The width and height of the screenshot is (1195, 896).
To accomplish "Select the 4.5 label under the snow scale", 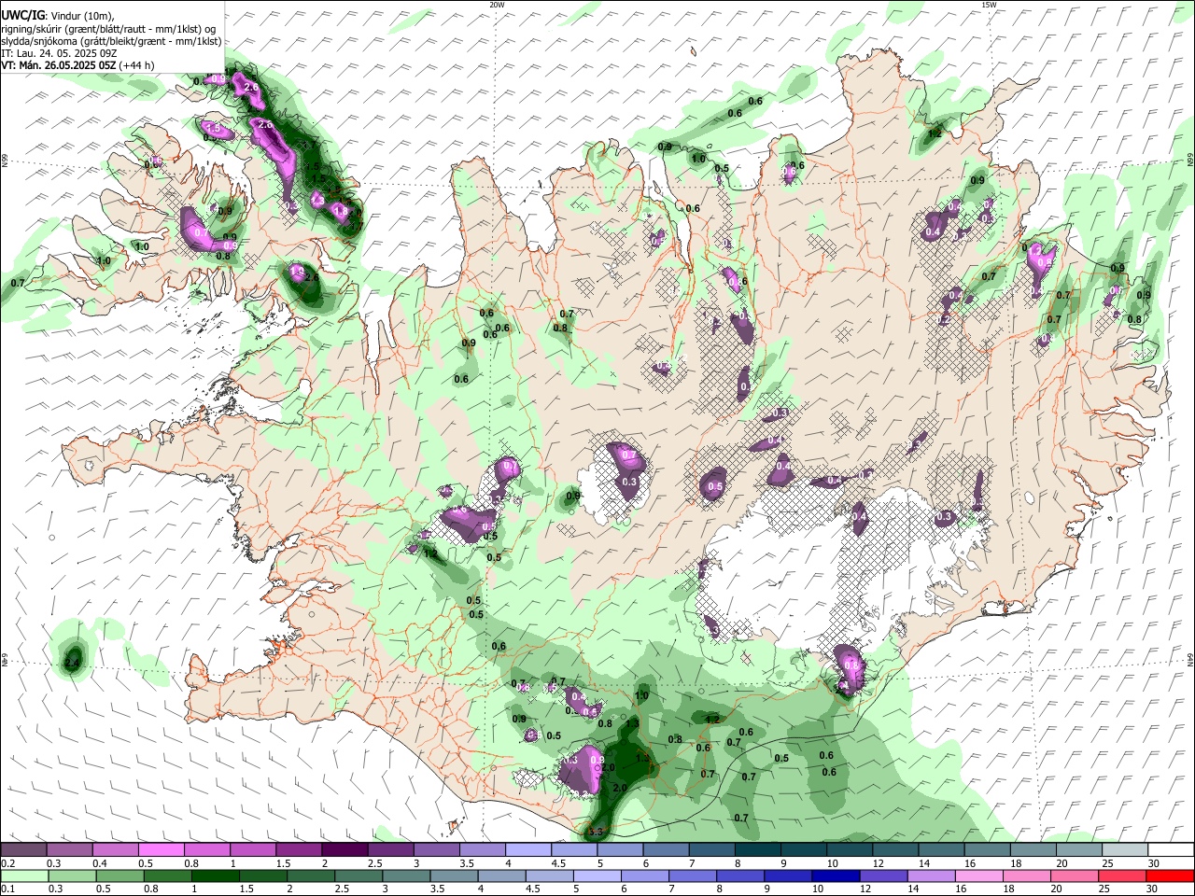I will 559,863.
